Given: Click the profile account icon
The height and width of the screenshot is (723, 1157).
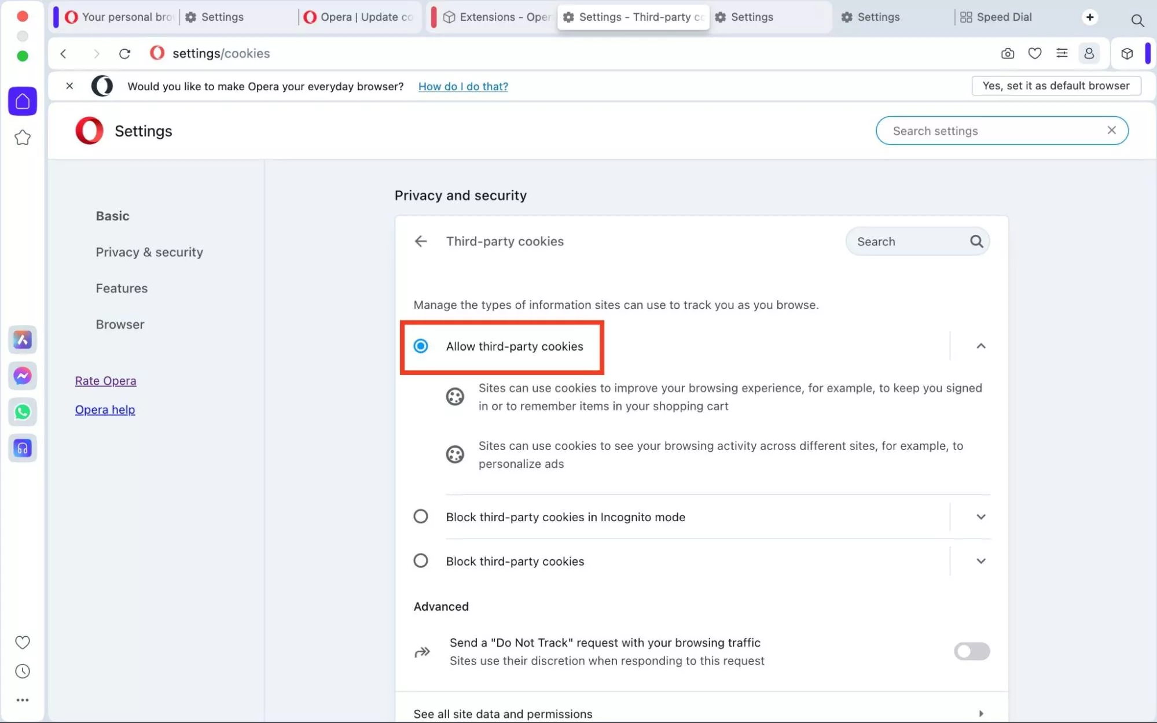Looking at the screenshot, I should click(x=1089, y=53).
